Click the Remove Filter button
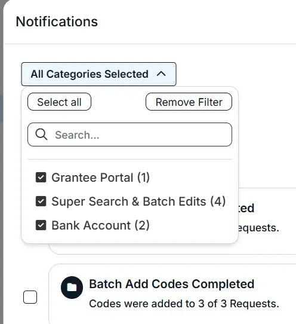This screenshot has height=324, width=296. point(189,102)
